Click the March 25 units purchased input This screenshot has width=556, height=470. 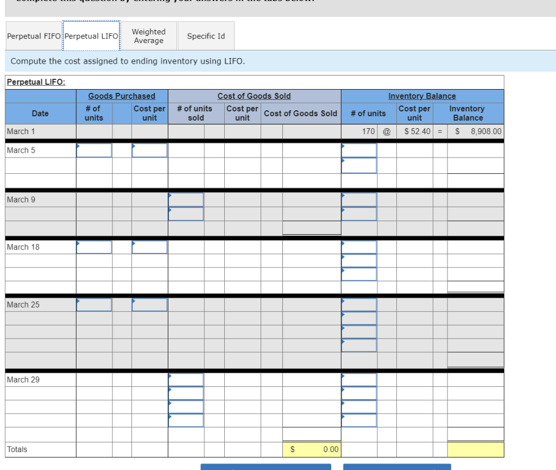(x=94, y=304)
